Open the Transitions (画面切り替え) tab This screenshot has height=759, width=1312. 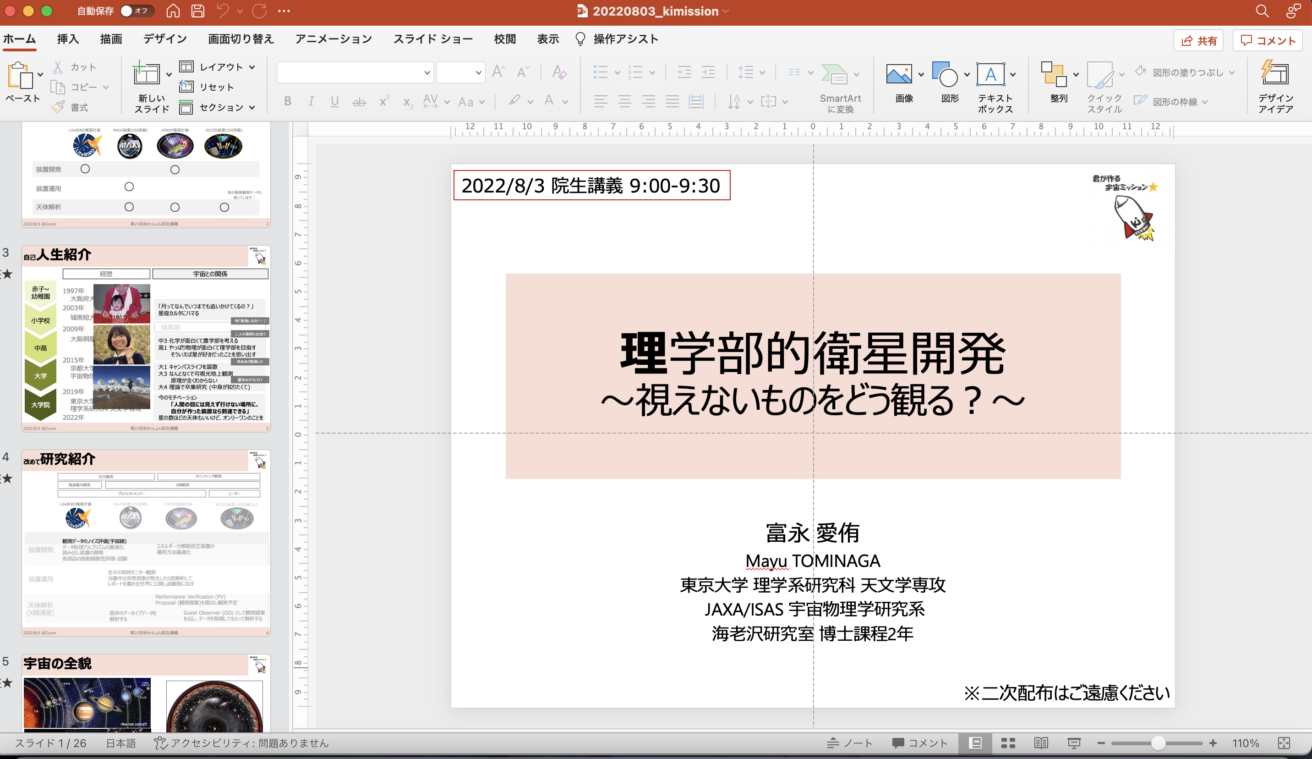(x=241, y=39)
